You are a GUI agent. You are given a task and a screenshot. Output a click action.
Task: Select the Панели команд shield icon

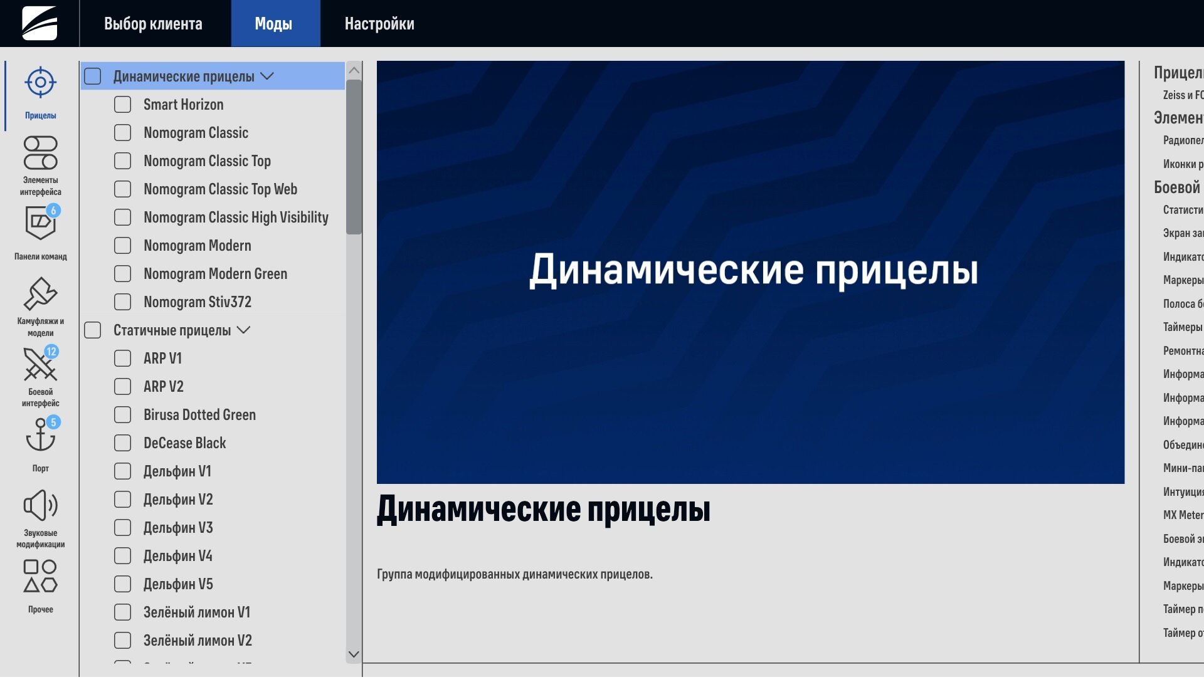(40, 224)
